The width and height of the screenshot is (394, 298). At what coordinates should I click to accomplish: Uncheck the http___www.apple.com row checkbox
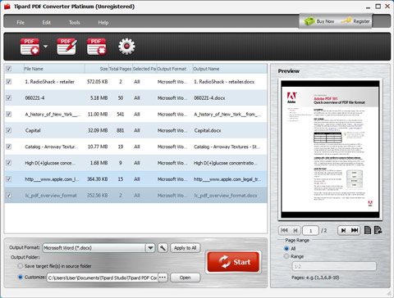[x=9, y=179]
